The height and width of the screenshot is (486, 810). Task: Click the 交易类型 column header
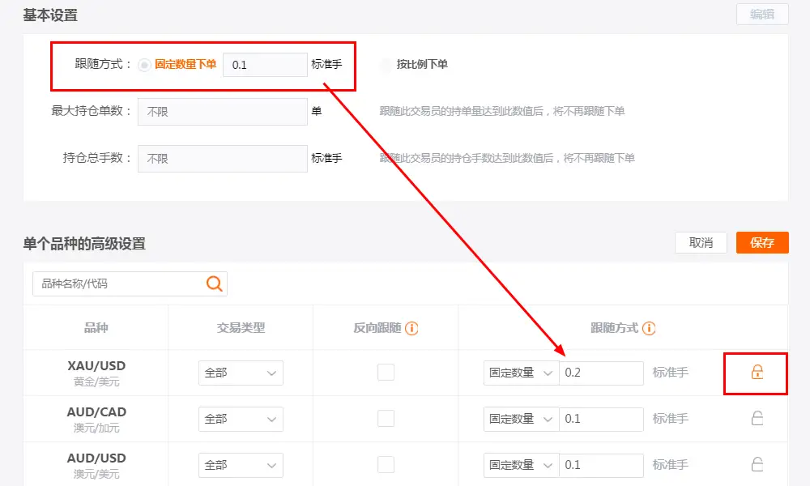[241, 328]
